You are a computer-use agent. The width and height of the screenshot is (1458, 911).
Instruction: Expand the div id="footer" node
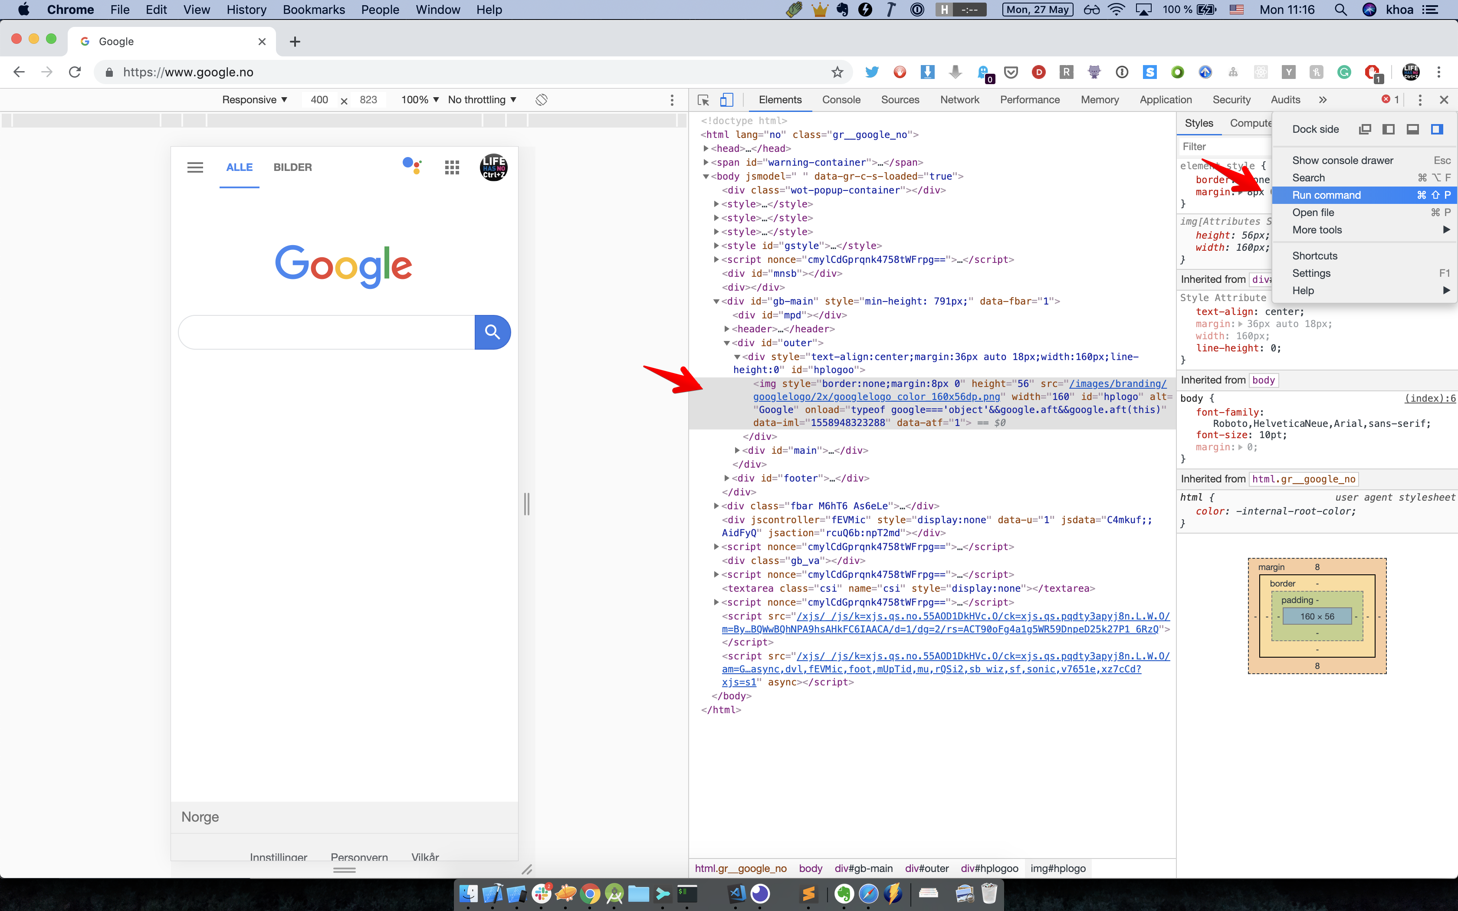coord(726,478)
